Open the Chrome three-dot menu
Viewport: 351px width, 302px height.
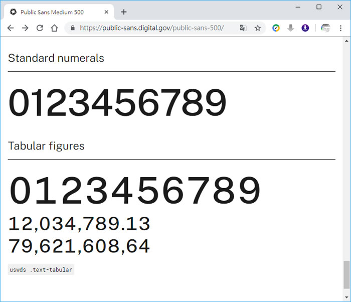[340, 28]
